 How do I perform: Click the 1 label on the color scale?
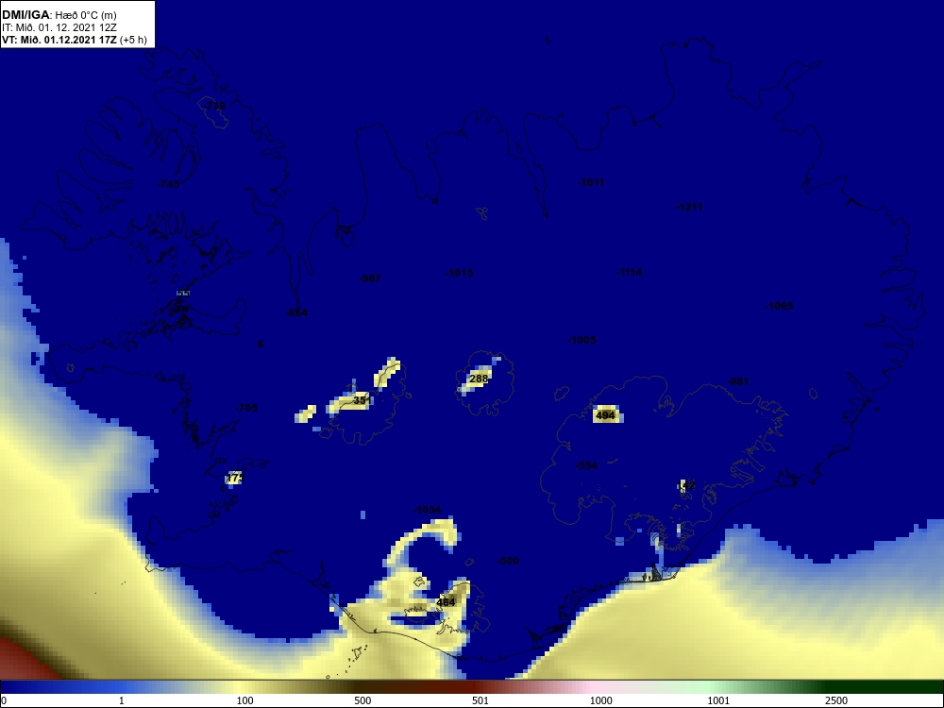121,700
